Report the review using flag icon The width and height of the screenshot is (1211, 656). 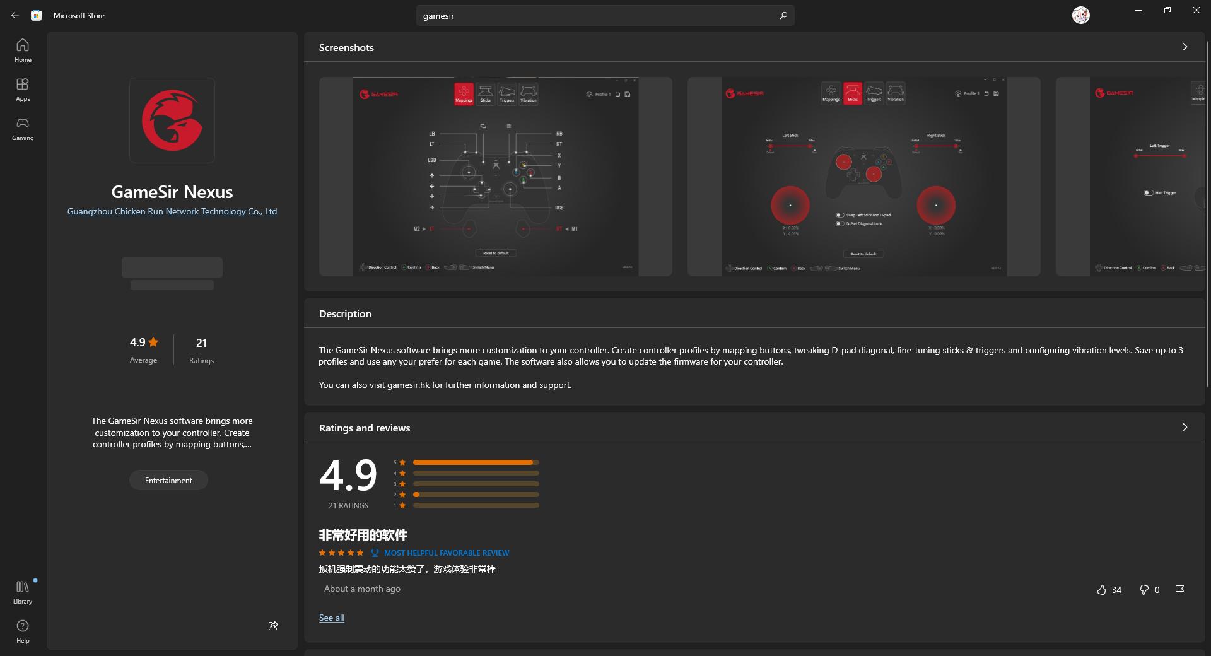(1179, 590)
